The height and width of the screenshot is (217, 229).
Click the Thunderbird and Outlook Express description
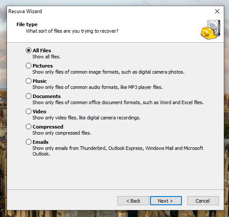coord(118,151)
